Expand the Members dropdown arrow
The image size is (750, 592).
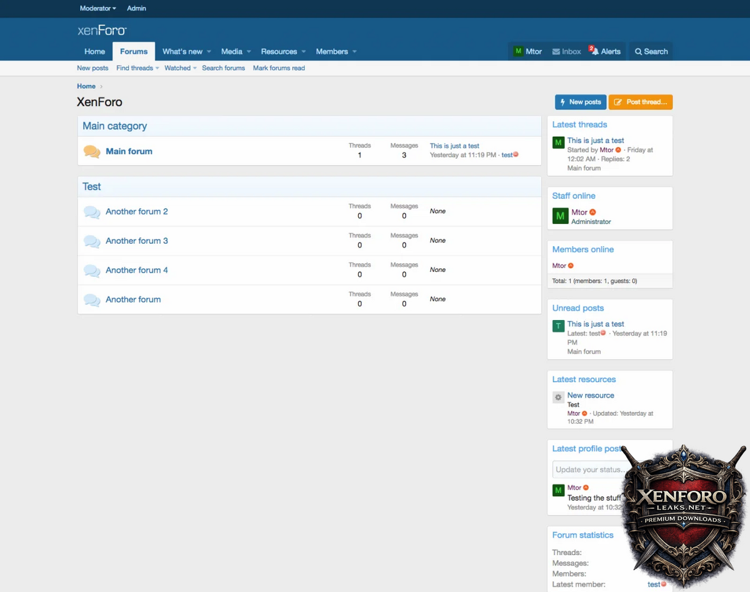(354, 52)
